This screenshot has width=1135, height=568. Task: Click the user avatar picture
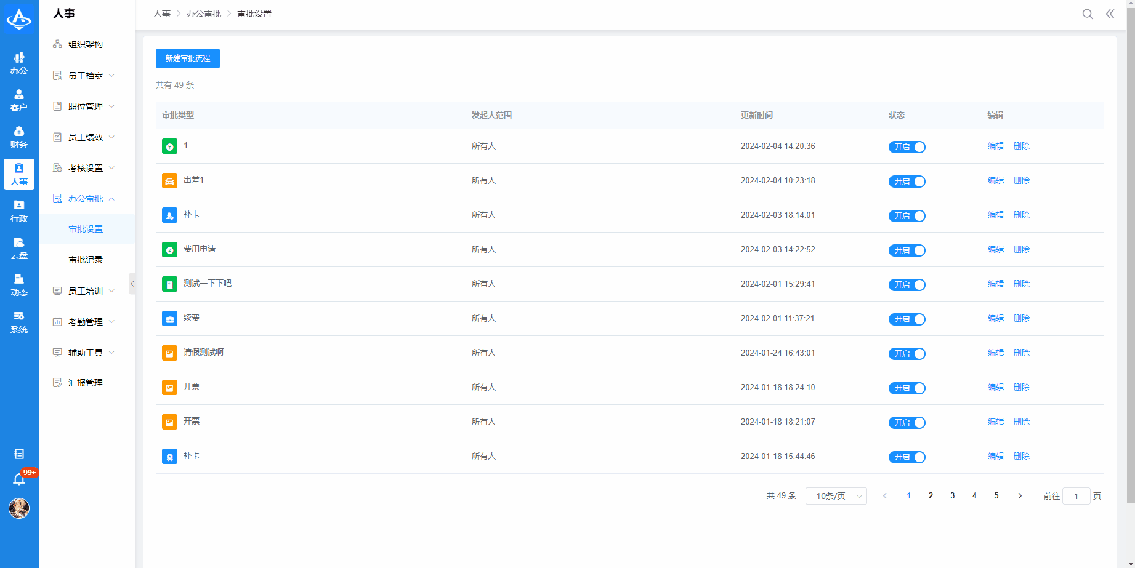tap(19, 508)
